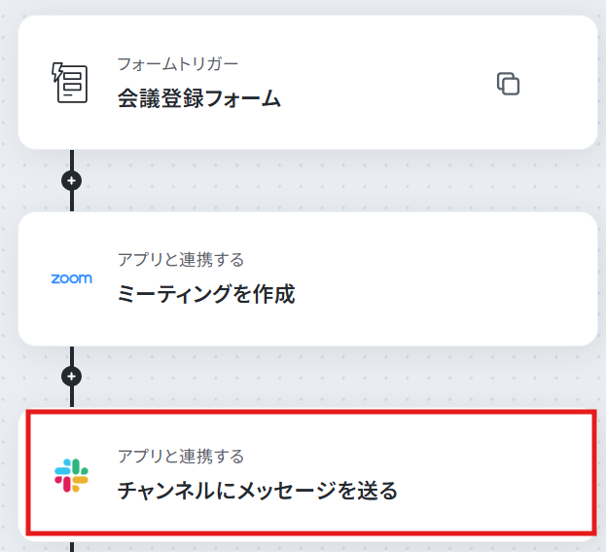Insert a step below the Zoom card
606x552 pixels.
[72, 377]
